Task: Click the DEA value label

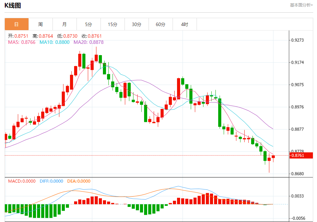Action: point(79,181)
